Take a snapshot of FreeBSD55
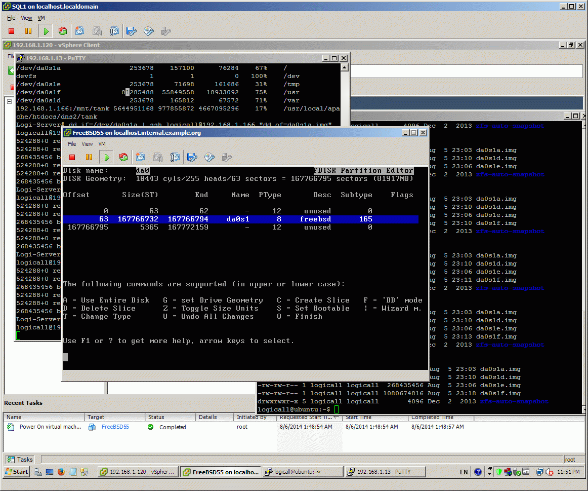Viewport: 588px width, 491px height. pos(140,157)
